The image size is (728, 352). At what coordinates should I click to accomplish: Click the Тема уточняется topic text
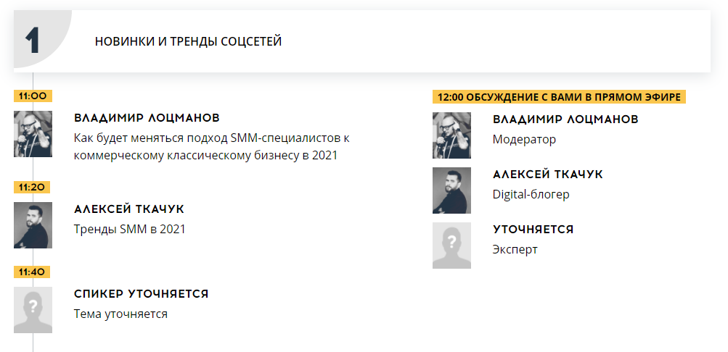click(120, 314)
